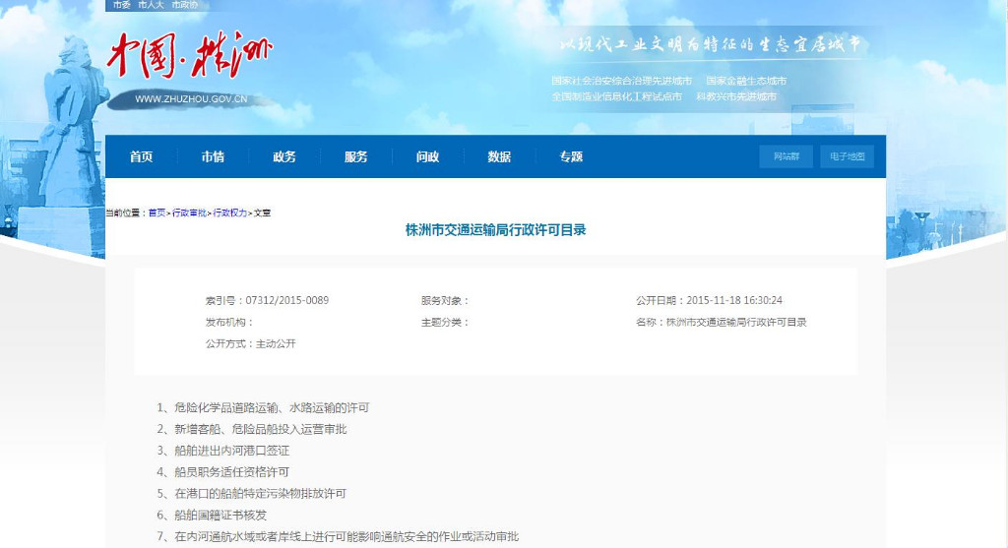Go to 行政审批 in the breadcrumb
Screen dimensions: 1008x548
[189, 213]
